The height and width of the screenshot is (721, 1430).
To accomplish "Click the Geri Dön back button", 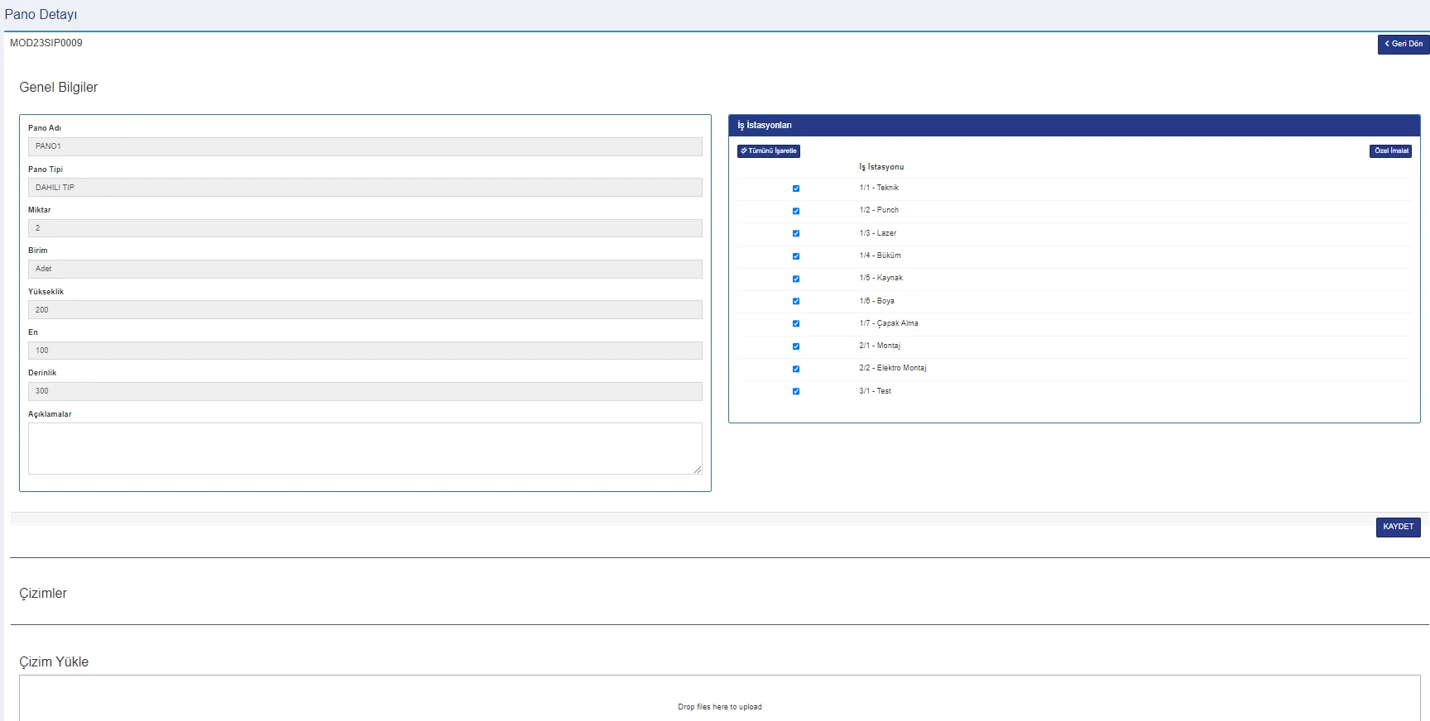I will (1403, 44).
